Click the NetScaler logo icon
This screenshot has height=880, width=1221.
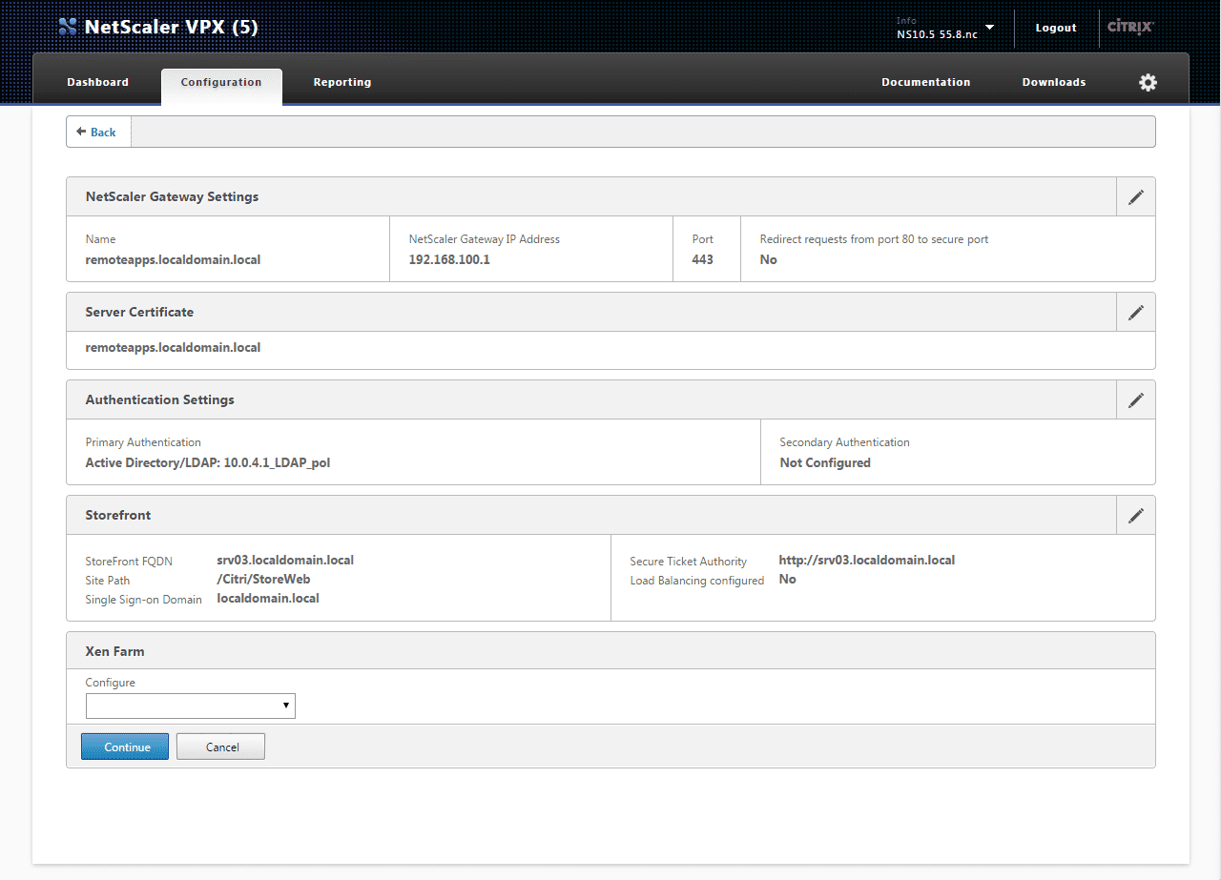(x=68, y=27)
